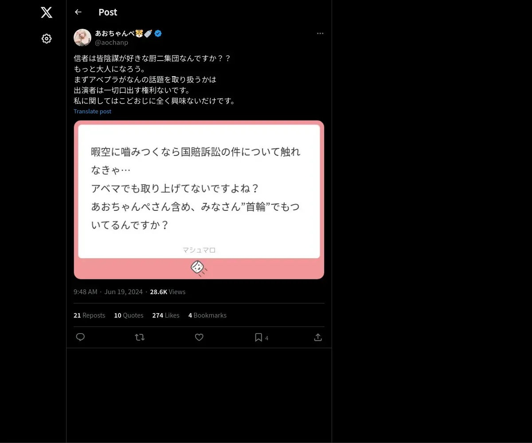Screen dimensions: 532x443
Task: Click the blue verified badge
Action: click(158, 33)
